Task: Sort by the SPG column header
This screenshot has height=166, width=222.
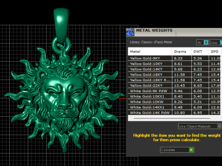Action: (x=215, y=52)
